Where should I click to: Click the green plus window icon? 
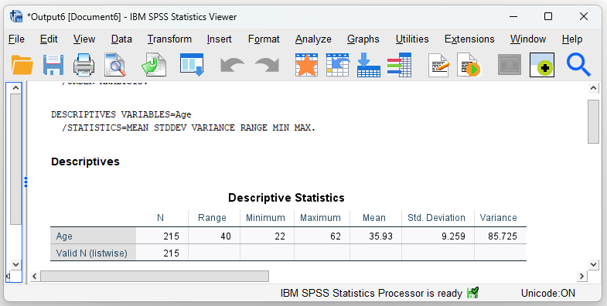[542, 65]
